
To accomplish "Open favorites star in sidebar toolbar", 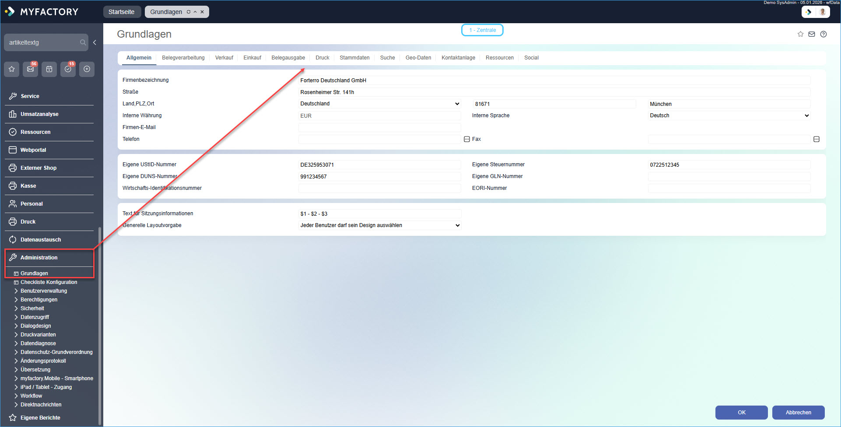I will point(12,69).
